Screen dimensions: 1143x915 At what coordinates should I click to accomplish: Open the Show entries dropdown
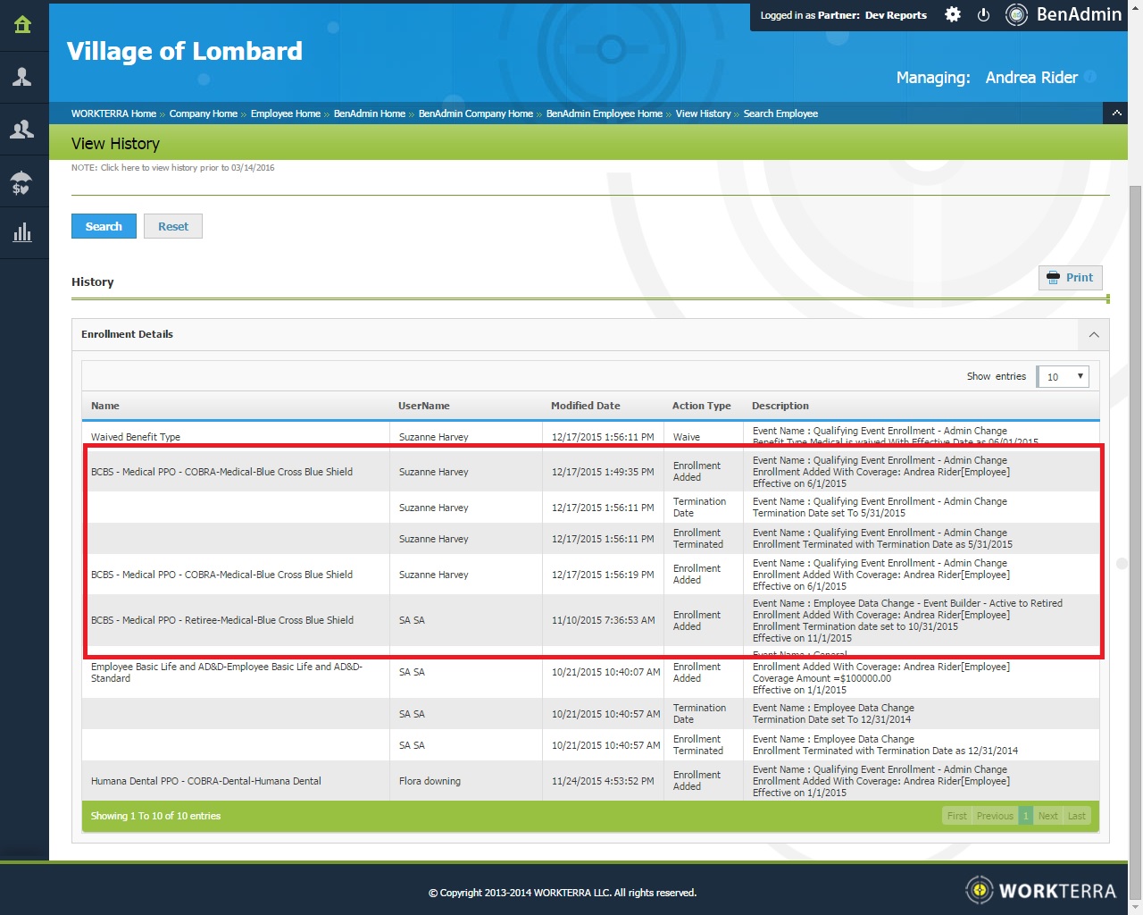click(x=1063, y=377)
